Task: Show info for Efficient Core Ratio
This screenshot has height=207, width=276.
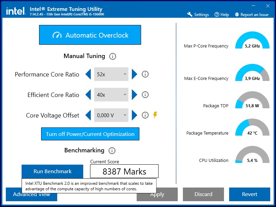Action: (x=145, y=95)
